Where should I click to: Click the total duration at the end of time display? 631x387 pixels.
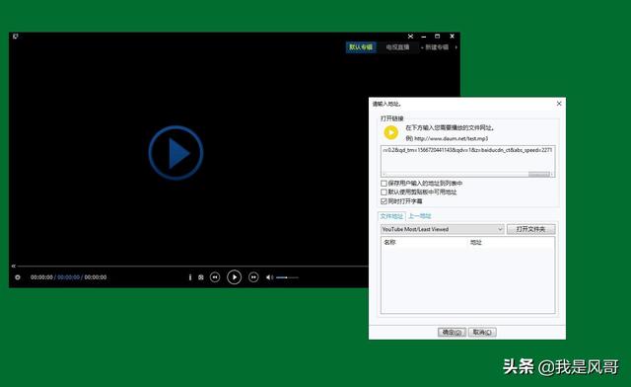point(96,277)
